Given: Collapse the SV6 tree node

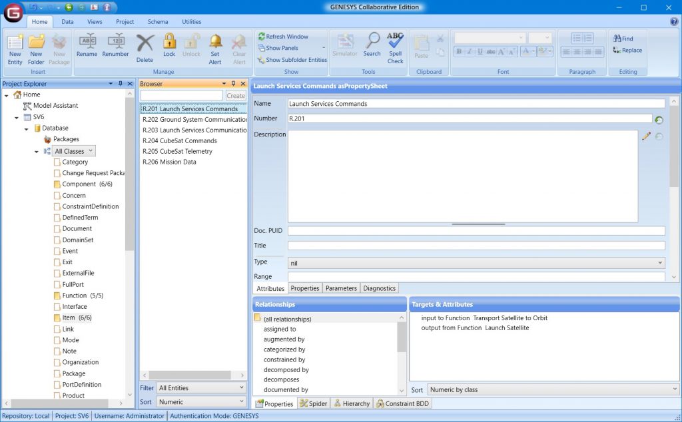Looking at the screenshot, I should (17, 117).
